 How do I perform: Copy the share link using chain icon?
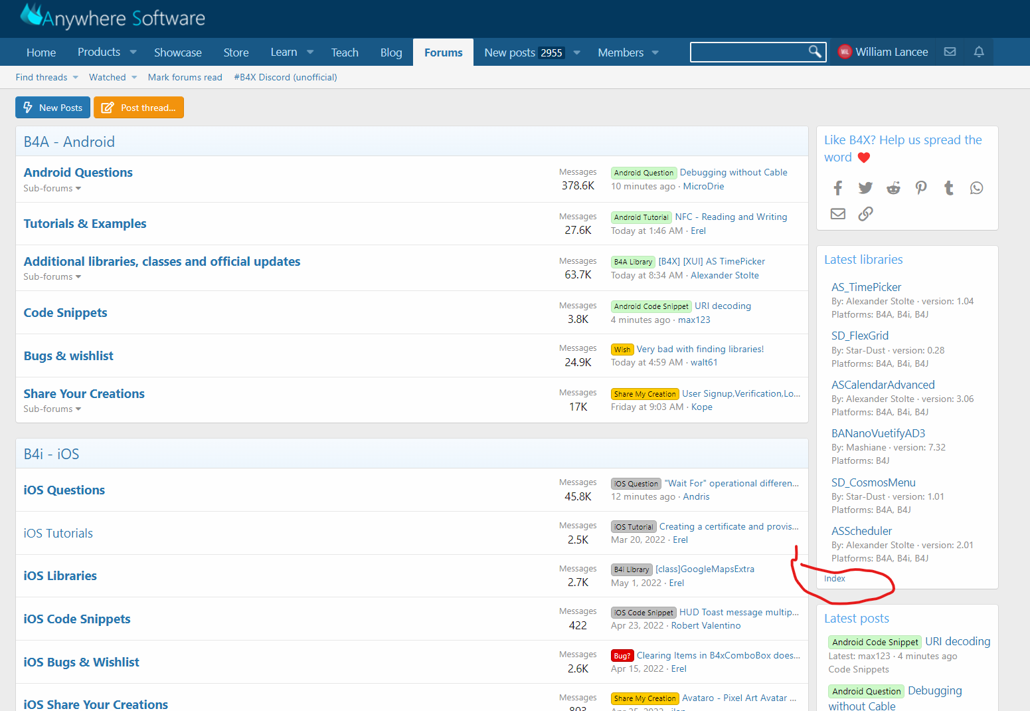click(865, 213)
